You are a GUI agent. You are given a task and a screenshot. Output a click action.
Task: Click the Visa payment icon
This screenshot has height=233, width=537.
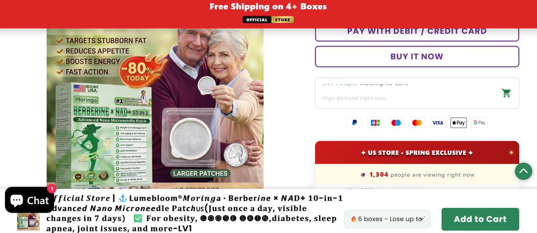[438, 122]
